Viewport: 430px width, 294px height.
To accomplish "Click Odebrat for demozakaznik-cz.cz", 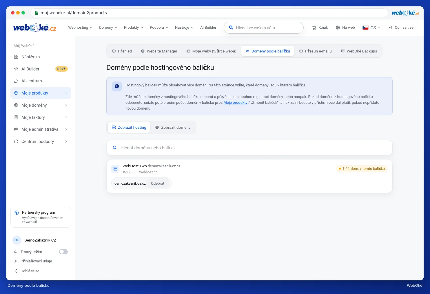I will tap(158, 184).
